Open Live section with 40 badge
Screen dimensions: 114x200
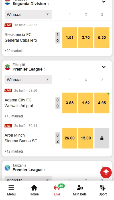coord(57,188)
